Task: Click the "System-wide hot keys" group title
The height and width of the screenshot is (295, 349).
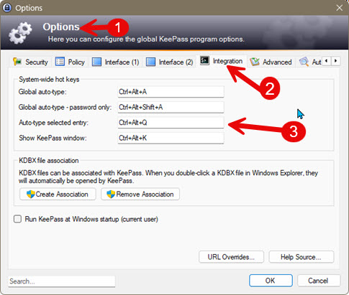Action: tap(49, 80)
